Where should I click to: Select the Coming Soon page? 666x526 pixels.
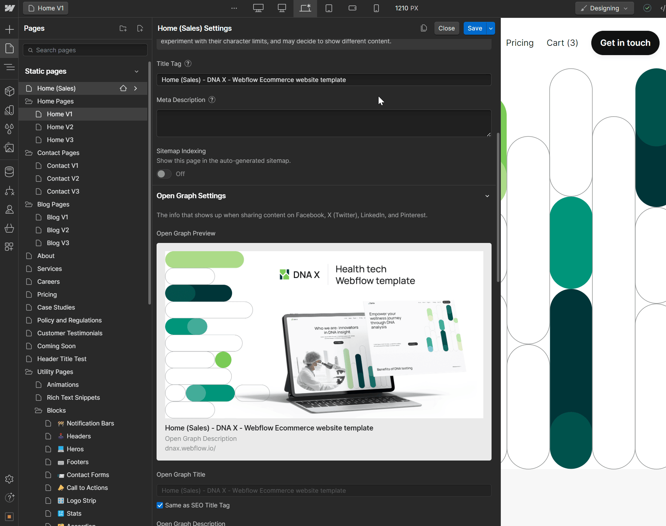click(83, 346)
